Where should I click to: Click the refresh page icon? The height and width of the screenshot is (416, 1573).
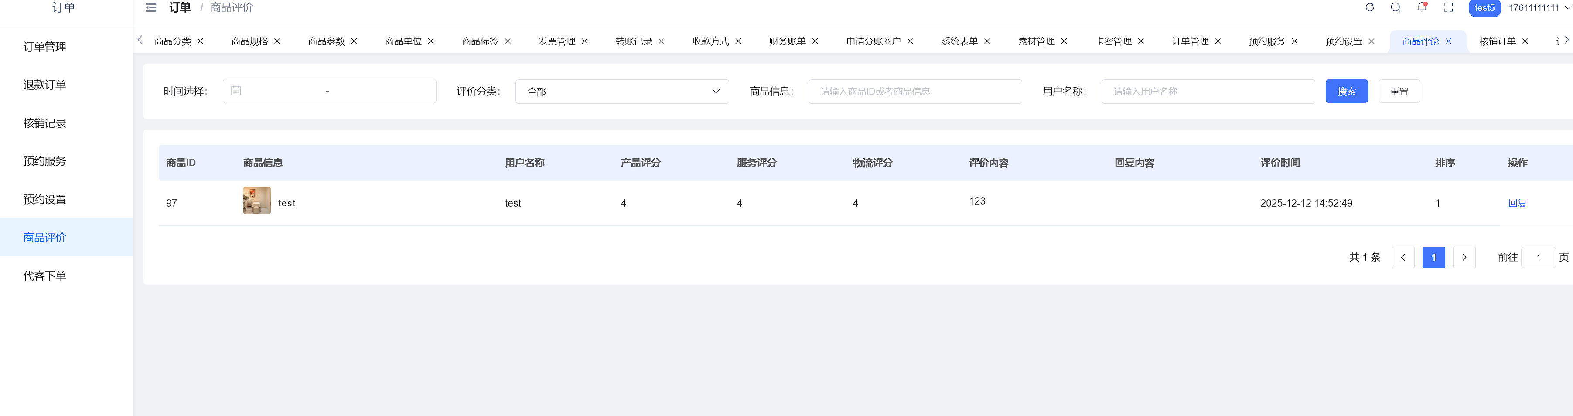click(x=1370, y=7)
